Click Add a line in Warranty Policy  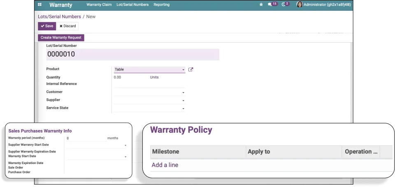(165, 165)
